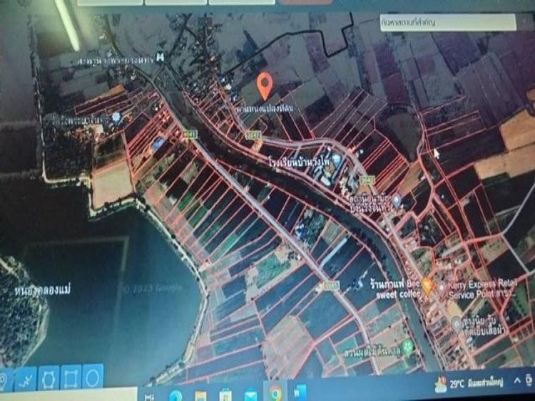Click the first white tab in the top bar

[x=109, y=2]
